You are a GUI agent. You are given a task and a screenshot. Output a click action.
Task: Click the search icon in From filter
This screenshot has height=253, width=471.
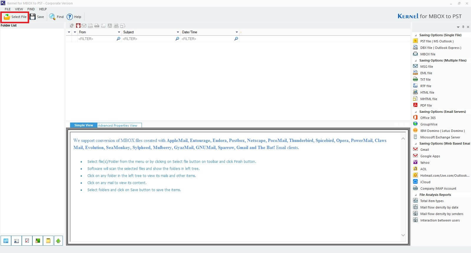pyautogui.click(x=119, y=39)
